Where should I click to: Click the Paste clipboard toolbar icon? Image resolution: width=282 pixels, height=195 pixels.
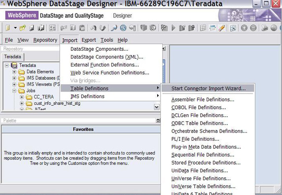(82, 28)
